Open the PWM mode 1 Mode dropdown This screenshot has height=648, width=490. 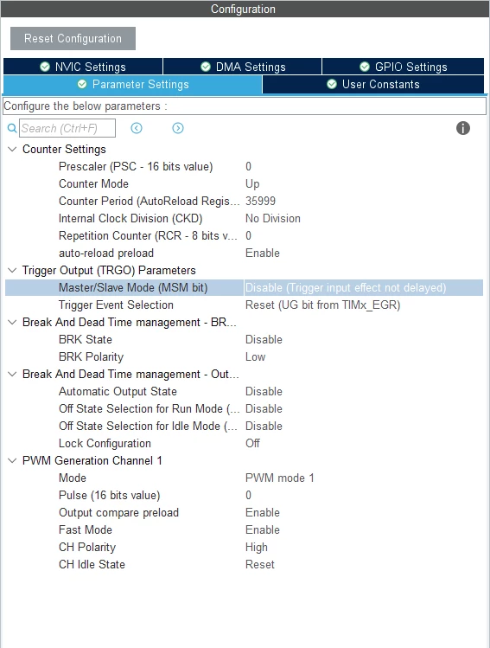point(279,478)
